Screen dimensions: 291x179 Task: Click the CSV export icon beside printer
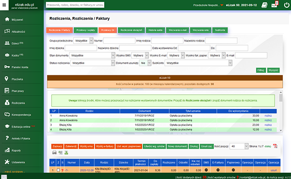[x=60, y=153]
